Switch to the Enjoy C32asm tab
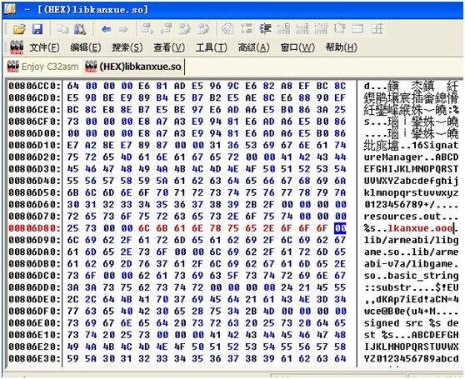This screenshot has height=379, width=465. point(42,67)
